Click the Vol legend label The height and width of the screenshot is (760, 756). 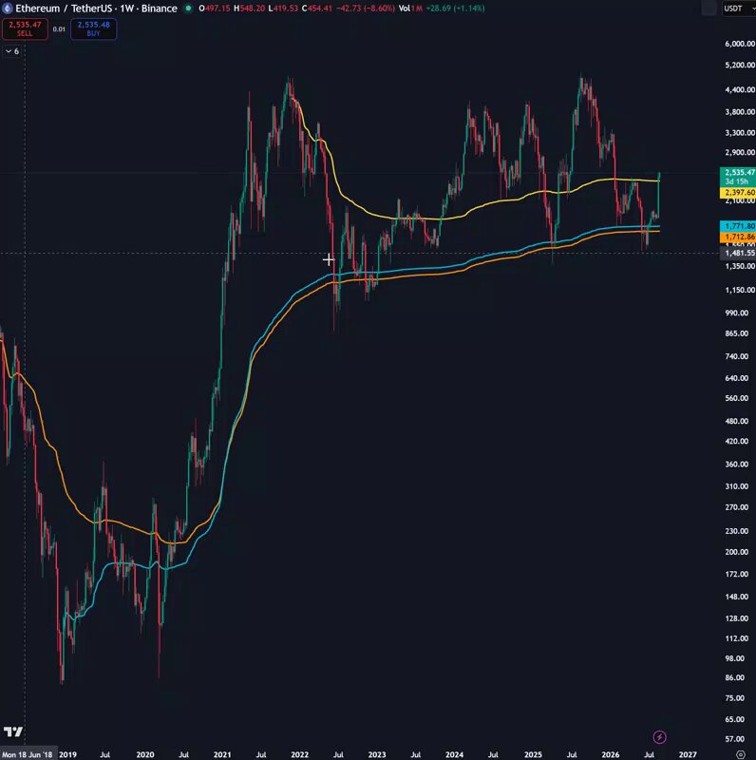click(405, 9)
